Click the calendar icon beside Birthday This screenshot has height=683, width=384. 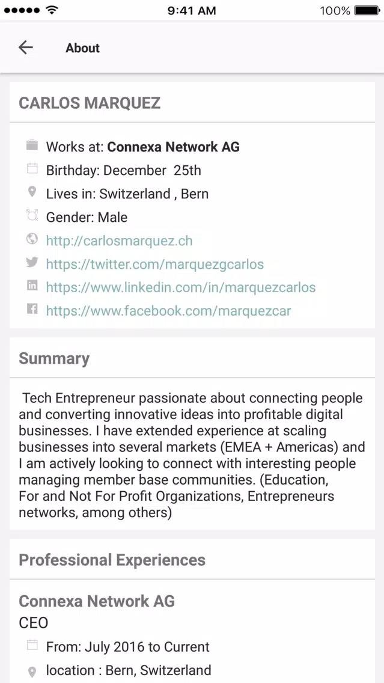[32, 168]
